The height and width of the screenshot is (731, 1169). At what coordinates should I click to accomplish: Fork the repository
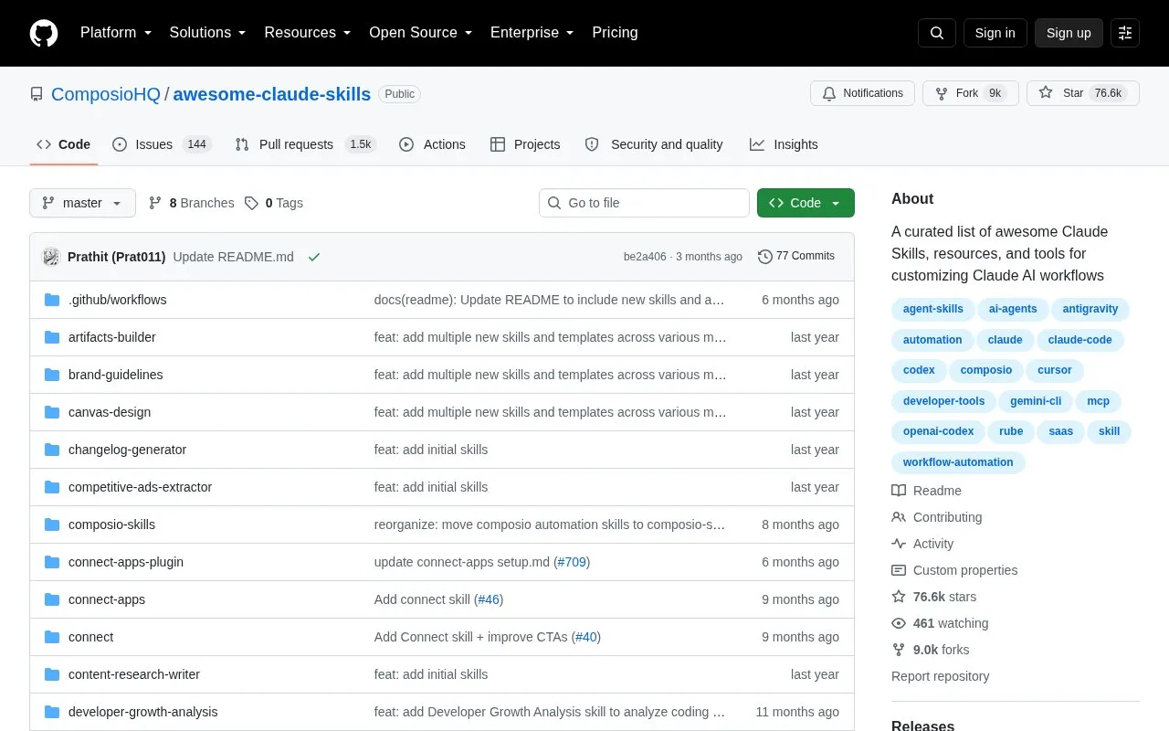coord(970,93)
